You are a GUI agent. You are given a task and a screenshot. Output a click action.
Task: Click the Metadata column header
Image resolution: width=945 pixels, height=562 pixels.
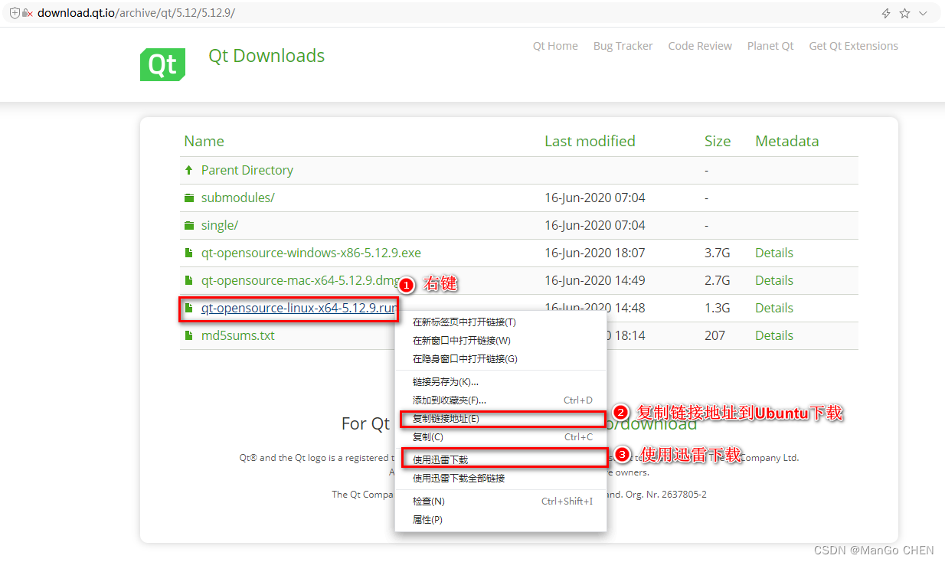[x=786, y=141]
